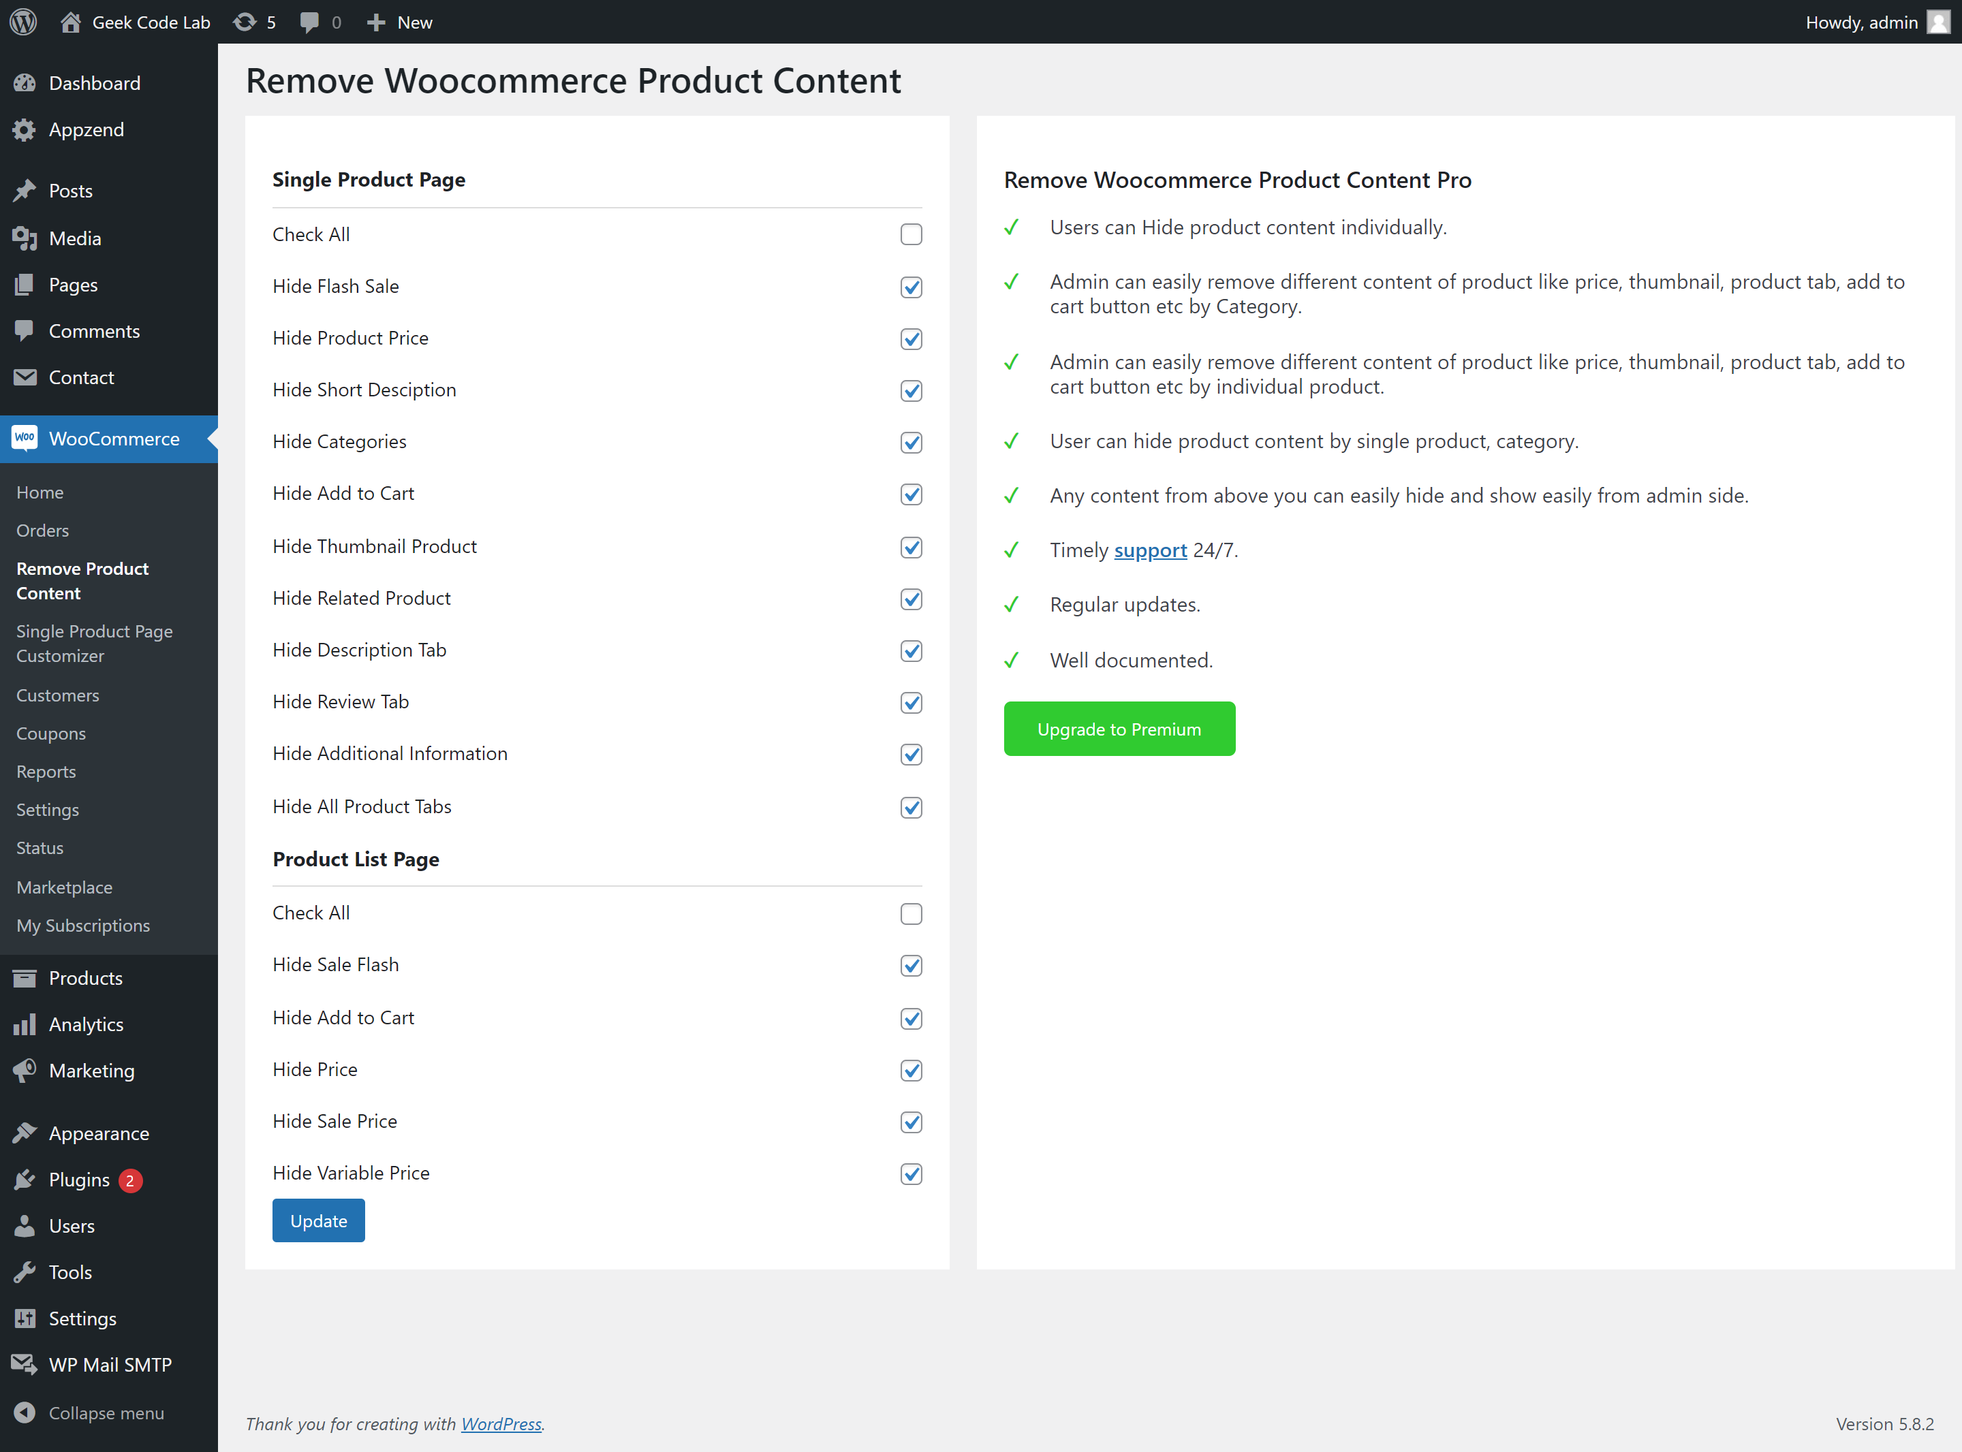Viewport: 1962px width, 1452px height.
Task: Click the Comments speech bubble sidebar icon
Action: (x=25, y=332)
